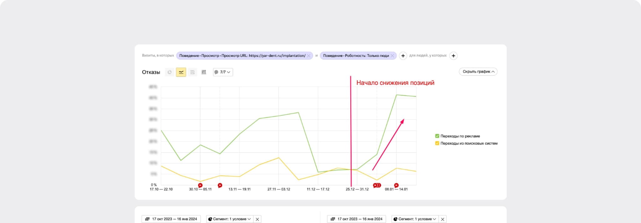Clear the right segment condition
Image resolution: width=641 pixels, height=223 pixels.
pos(443,219)
